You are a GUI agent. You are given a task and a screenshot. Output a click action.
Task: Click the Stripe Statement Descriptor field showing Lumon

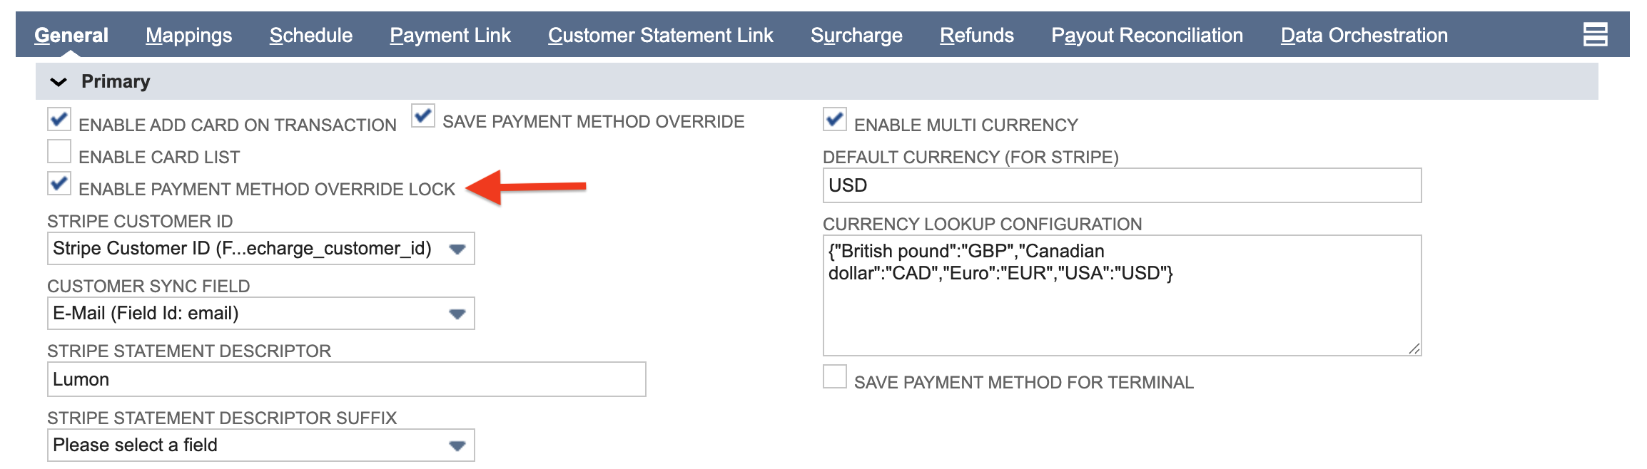(x=343, y=379)
